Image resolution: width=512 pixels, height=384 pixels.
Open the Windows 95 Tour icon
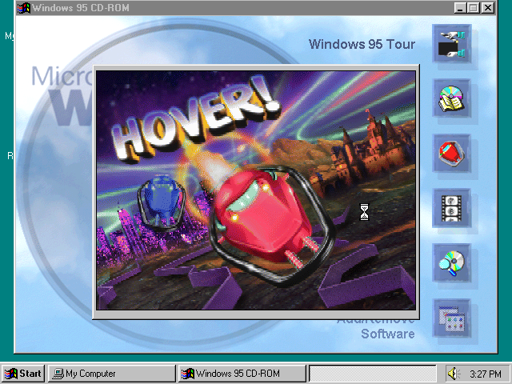click(451, 43)
